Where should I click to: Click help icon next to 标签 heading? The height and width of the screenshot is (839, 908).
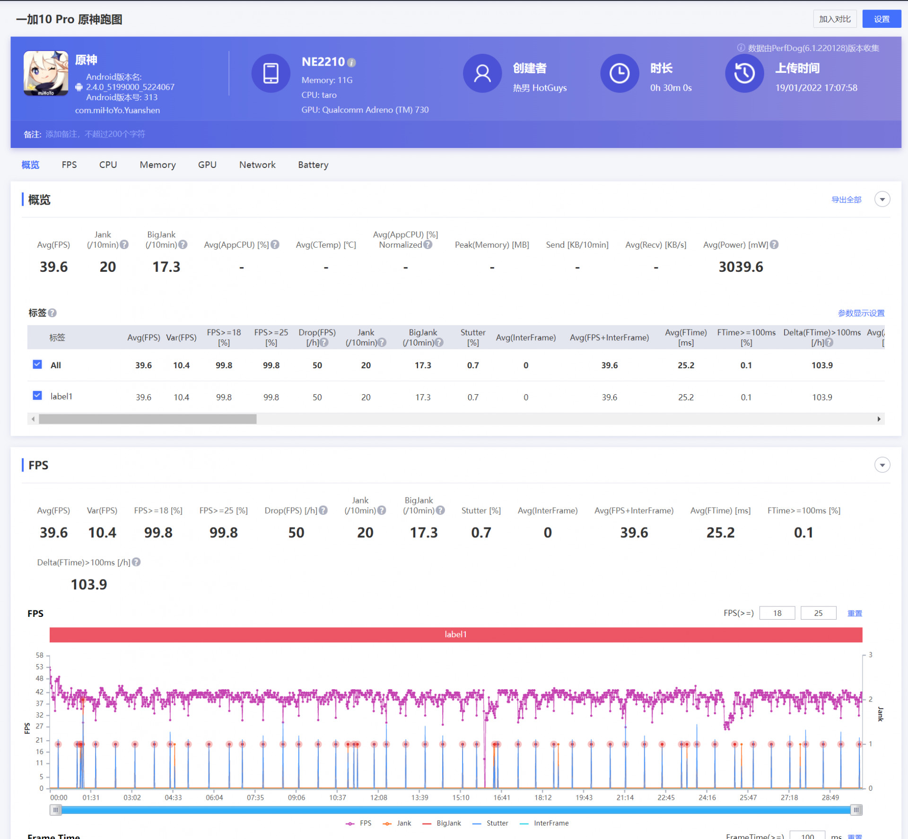(x=52, y=313)
